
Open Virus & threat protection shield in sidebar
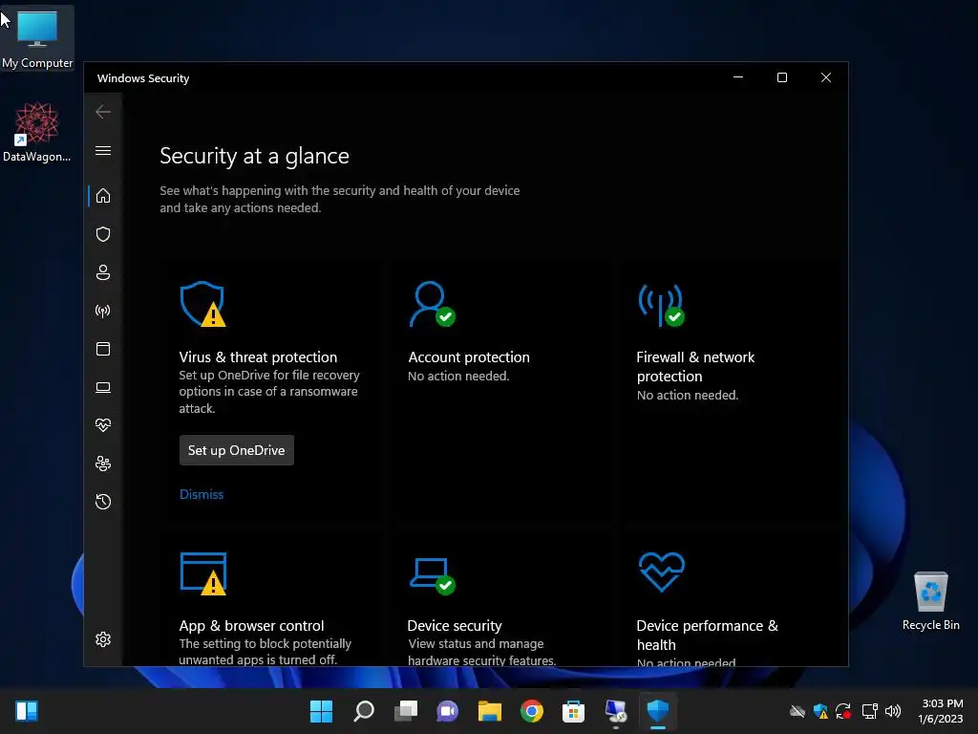(x=103, y=234)
